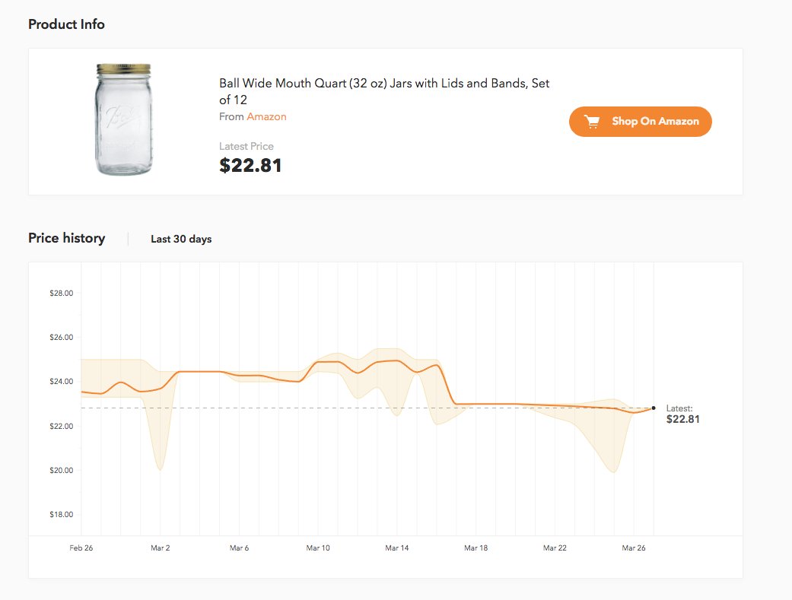Click the $22.81 latest price under product title
Viewport: 792px width, 600px height.
(x=250, y=166)
